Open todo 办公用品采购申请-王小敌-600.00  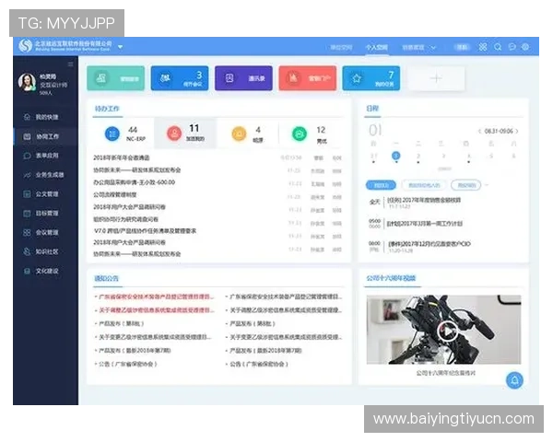pyautogui.click(x=134, y=182)
